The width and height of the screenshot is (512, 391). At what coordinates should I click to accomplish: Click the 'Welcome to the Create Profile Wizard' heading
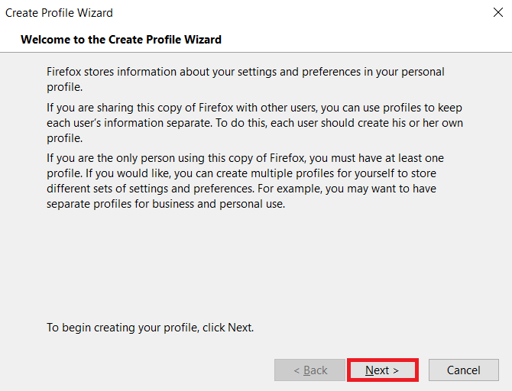click(x=122, y=40)
